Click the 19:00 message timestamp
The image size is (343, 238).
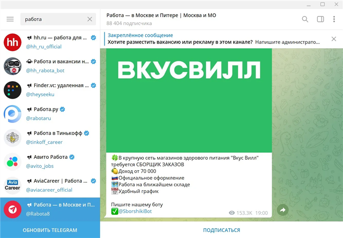(x=262, y=213)
